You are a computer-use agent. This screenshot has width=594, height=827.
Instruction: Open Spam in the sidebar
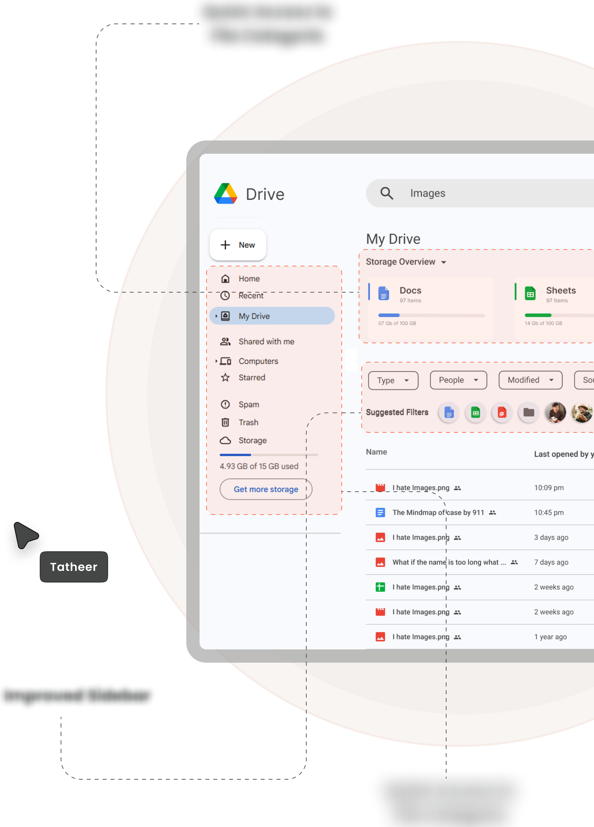[x=249, y=404]
